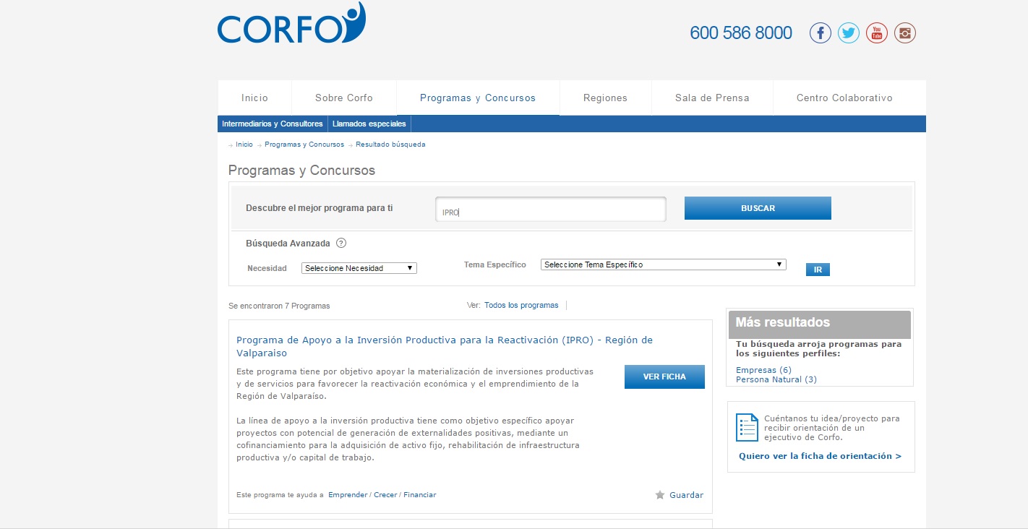Click the Financiar category link

tap(420, 495)
